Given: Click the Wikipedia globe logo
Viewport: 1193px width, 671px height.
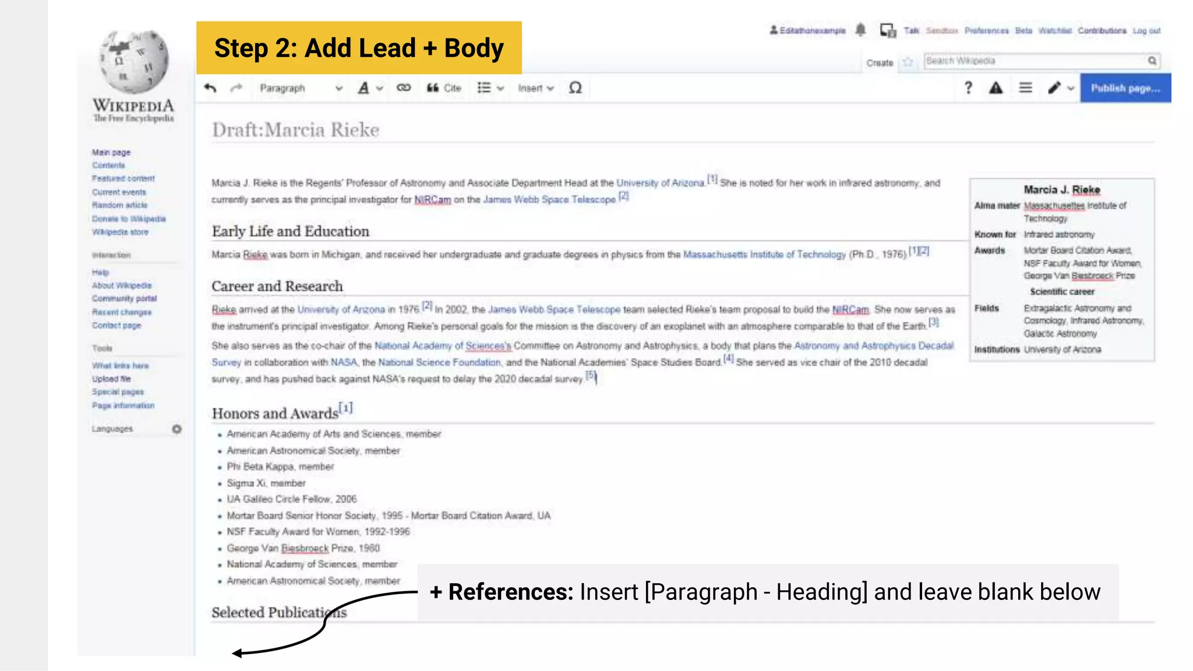Looking at the screenshot, I should (134, 62).
